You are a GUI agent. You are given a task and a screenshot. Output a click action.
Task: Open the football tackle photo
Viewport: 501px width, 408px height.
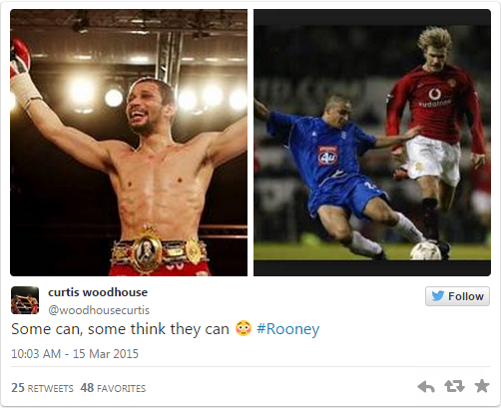[x=372, y=143]
